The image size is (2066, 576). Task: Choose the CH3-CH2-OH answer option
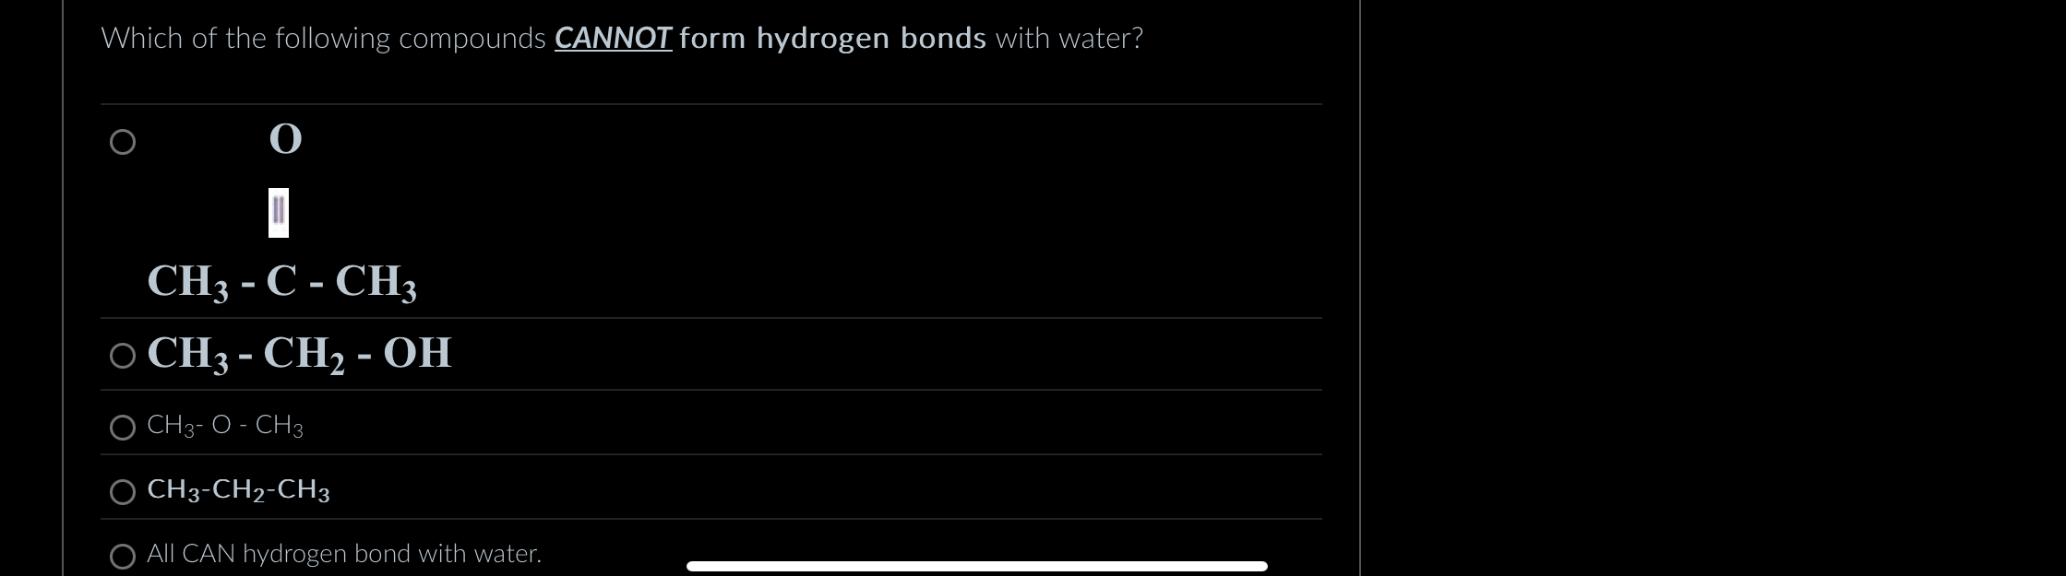pyautogui.click(x=123, y=355)
